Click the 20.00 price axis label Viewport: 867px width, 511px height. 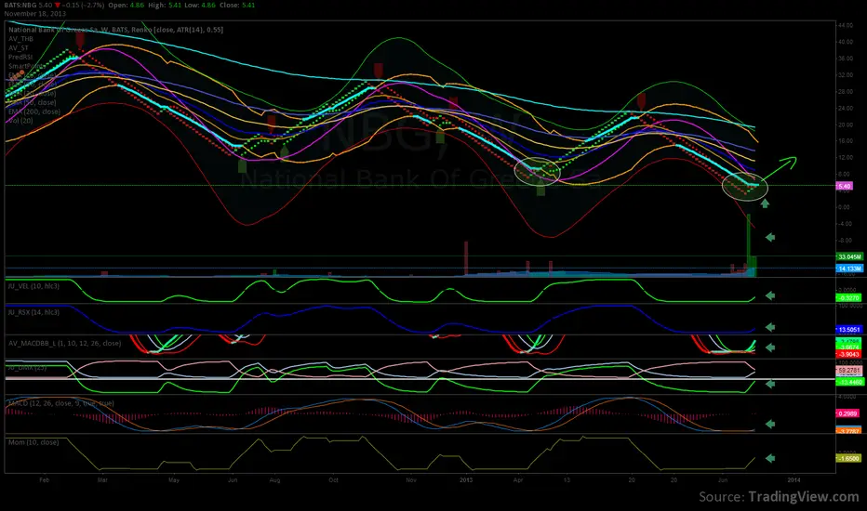point(846,124)
